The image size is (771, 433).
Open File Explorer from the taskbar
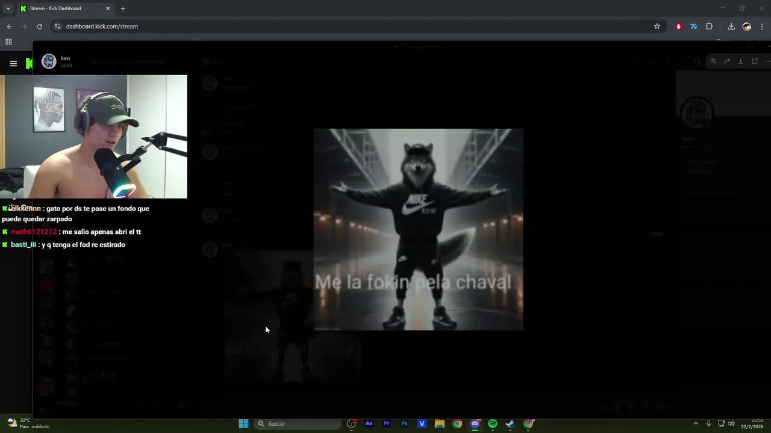pos(440,423)
